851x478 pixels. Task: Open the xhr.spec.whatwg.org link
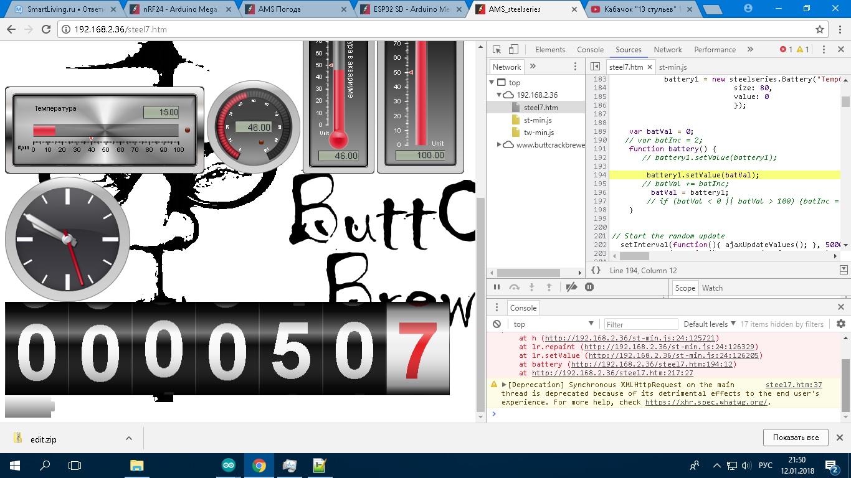(x=706, y=402)
